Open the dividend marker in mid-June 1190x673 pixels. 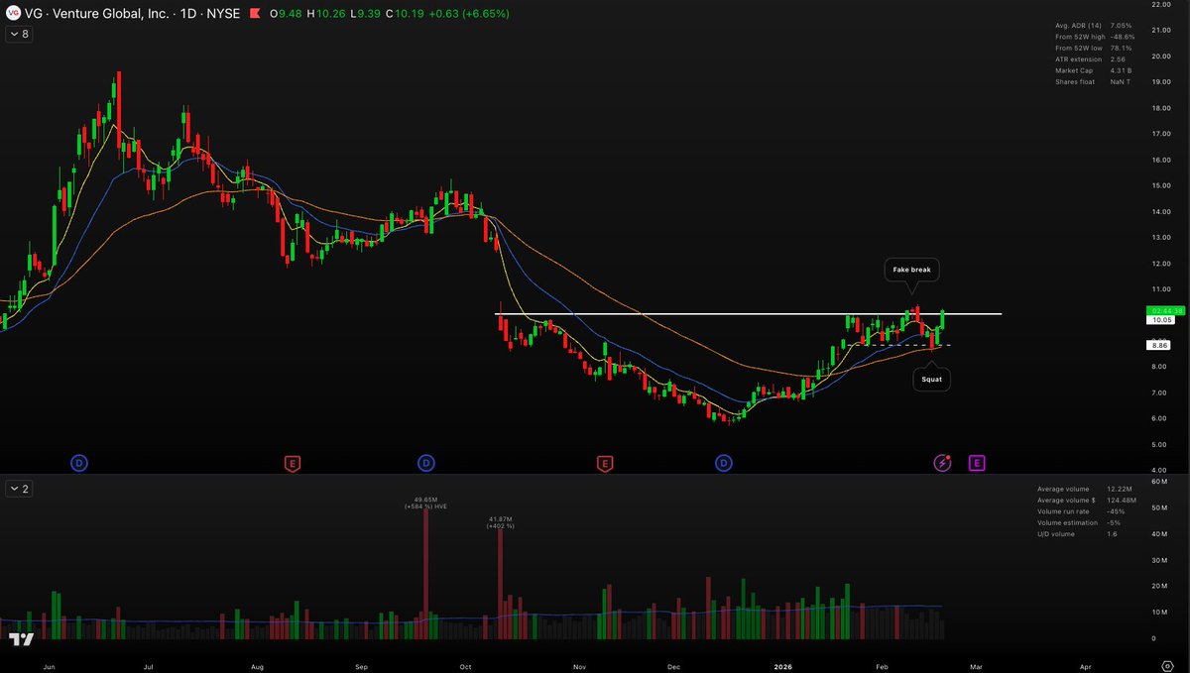[x=79, y=463]
